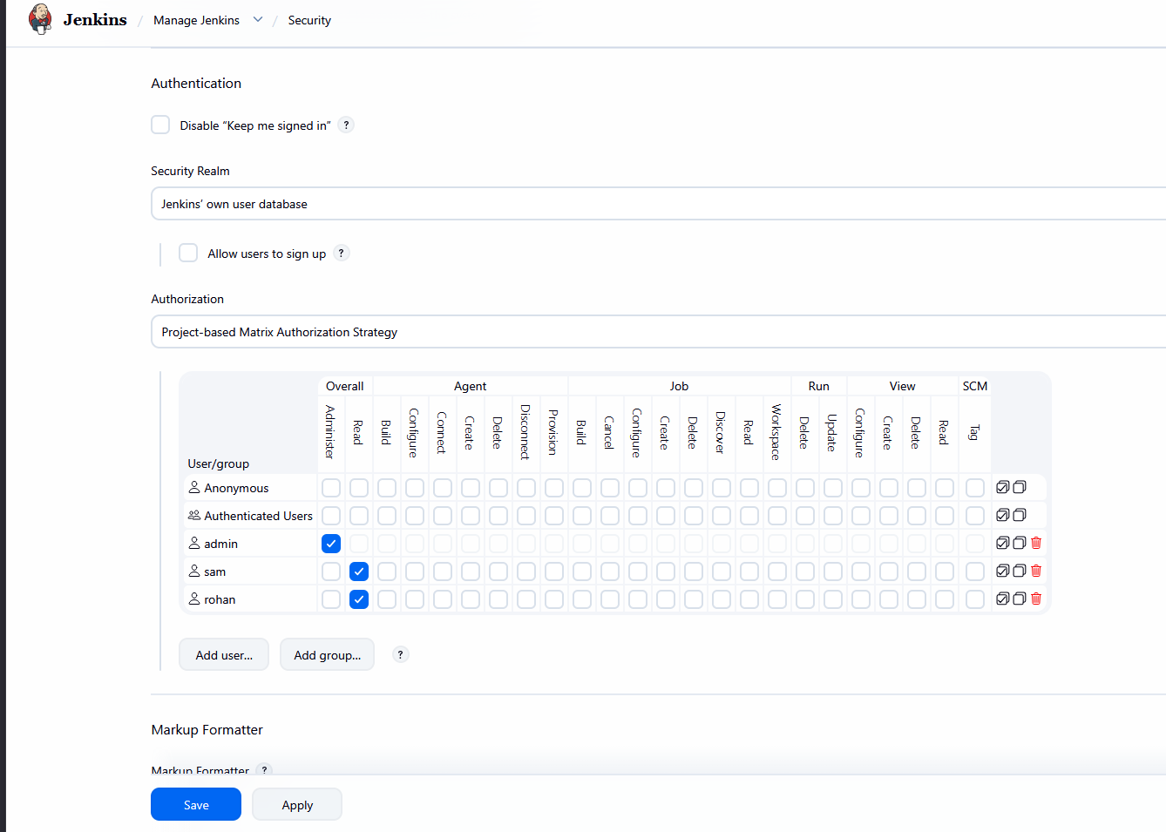Unselect all permissions for rohan

point(1020,599)
